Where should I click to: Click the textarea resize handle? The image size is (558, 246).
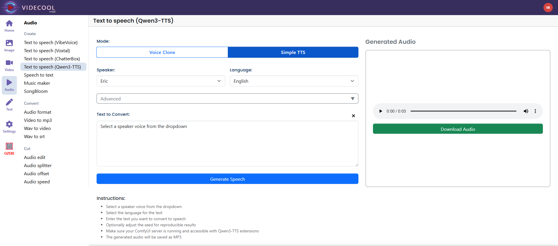pos(356,164)
